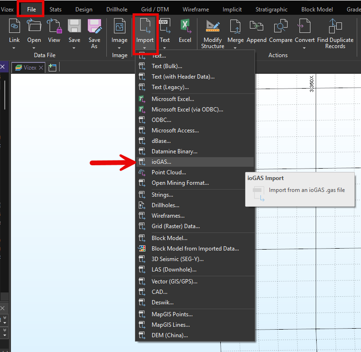Expand the Convert dropdown
361x352 pixels.
[304, 48]
